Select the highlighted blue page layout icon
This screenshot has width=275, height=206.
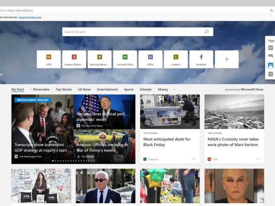coord(271,65)
